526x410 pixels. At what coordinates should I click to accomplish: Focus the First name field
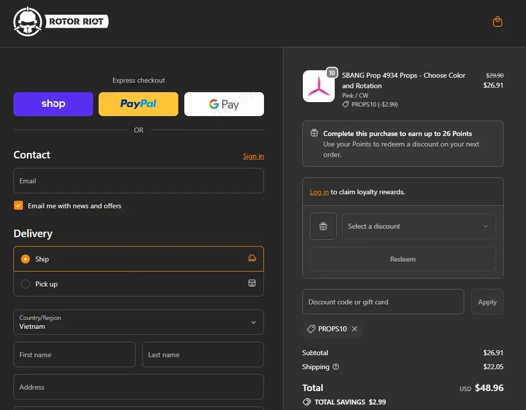tap(75, 355)
